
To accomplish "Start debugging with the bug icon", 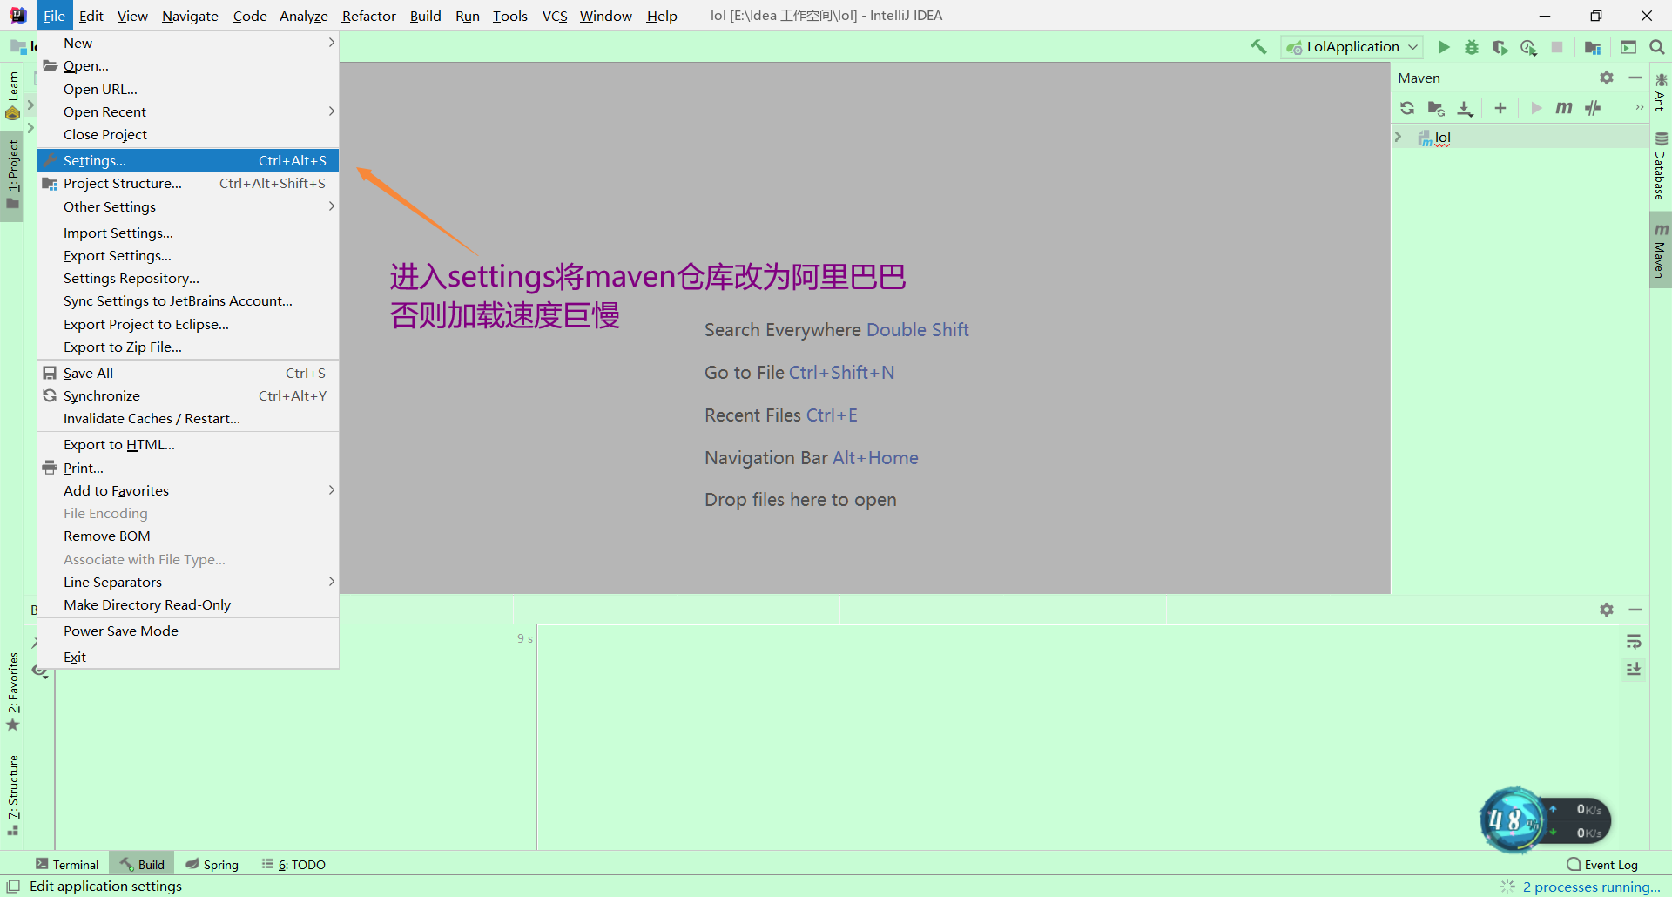I will (1472, 47).
